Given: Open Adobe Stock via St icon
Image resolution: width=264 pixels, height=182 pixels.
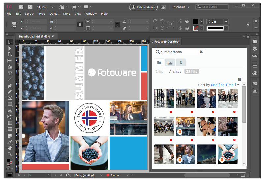Looking at the screenshot, I should click(x=30, y=7).
